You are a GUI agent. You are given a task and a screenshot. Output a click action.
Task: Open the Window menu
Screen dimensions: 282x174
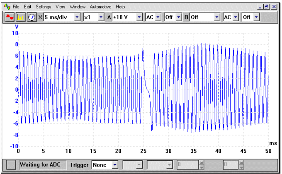pyautogui.click(x=78, y=7)
